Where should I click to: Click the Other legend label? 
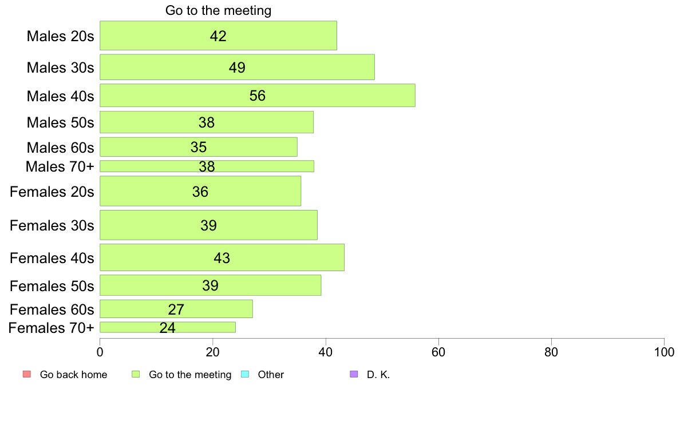(x=271, y=375)
